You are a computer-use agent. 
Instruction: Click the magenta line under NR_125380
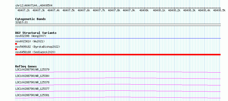[118, 78]
